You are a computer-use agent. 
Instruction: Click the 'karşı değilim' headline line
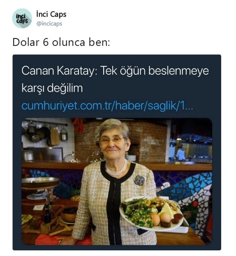pyautogui.click(x=52, y=88)
